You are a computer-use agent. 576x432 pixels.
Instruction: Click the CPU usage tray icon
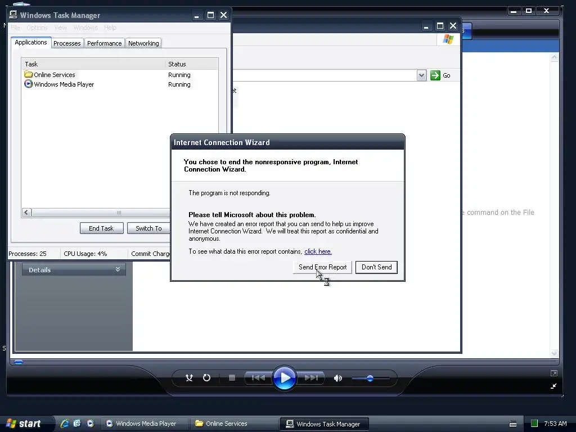pos(534,424)
